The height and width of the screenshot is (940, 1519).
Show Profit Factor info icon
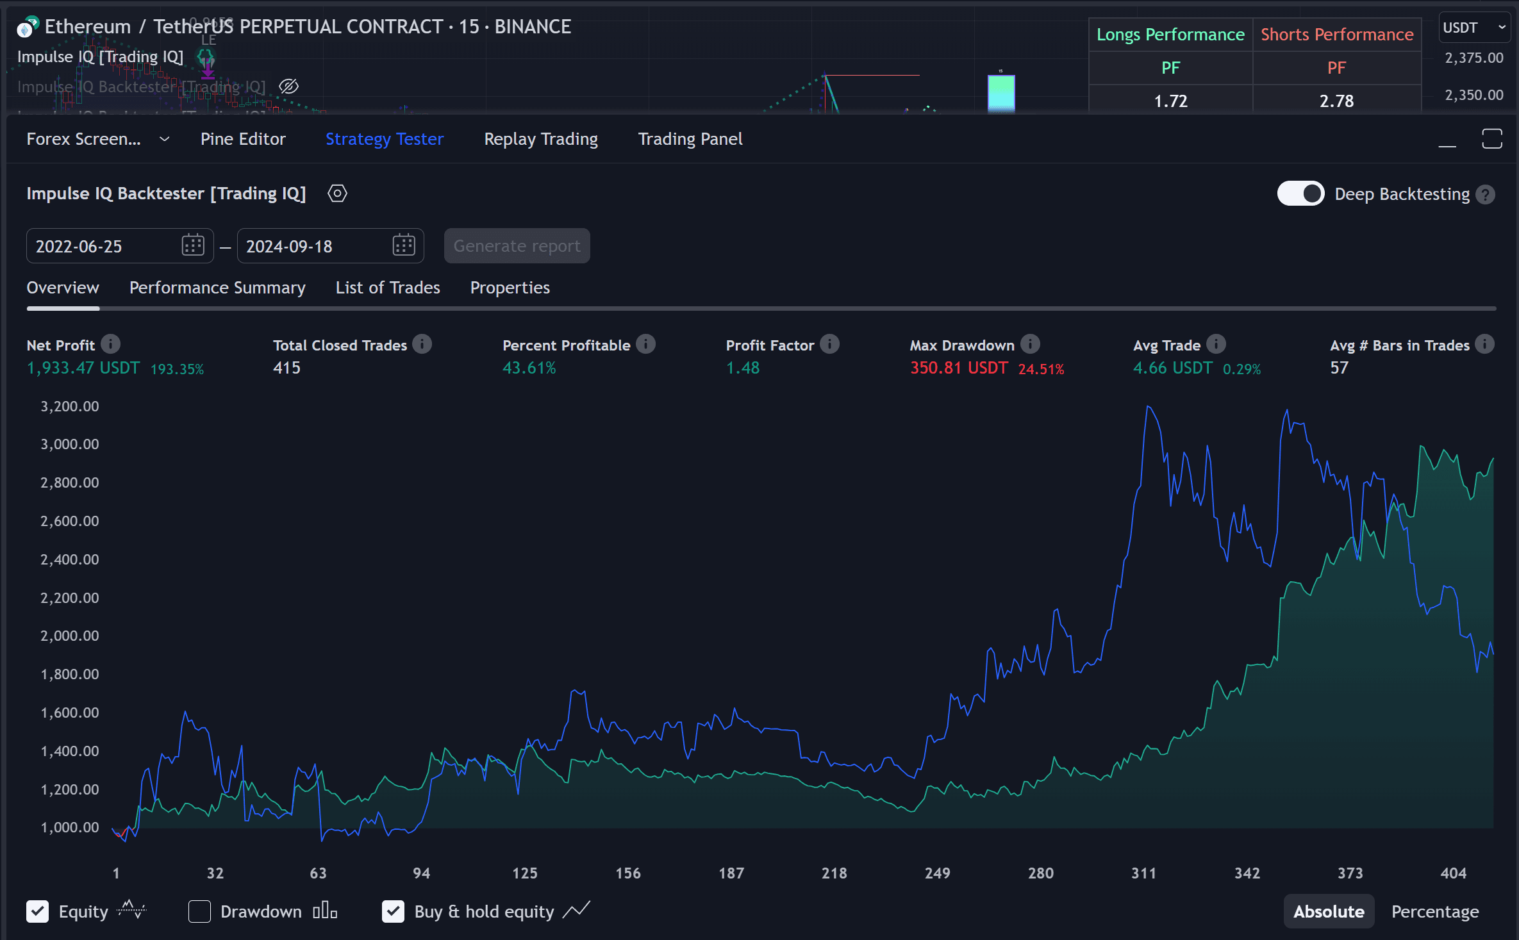point(829,344)
